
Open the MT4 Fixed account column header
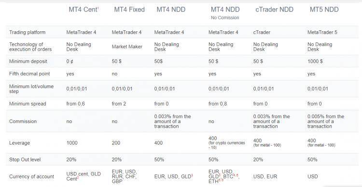tap(129, 10)
